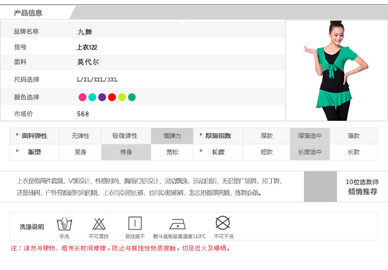Click the arrow beside 长度
This screenshot has height=270, width=388.
coord(201,151)
